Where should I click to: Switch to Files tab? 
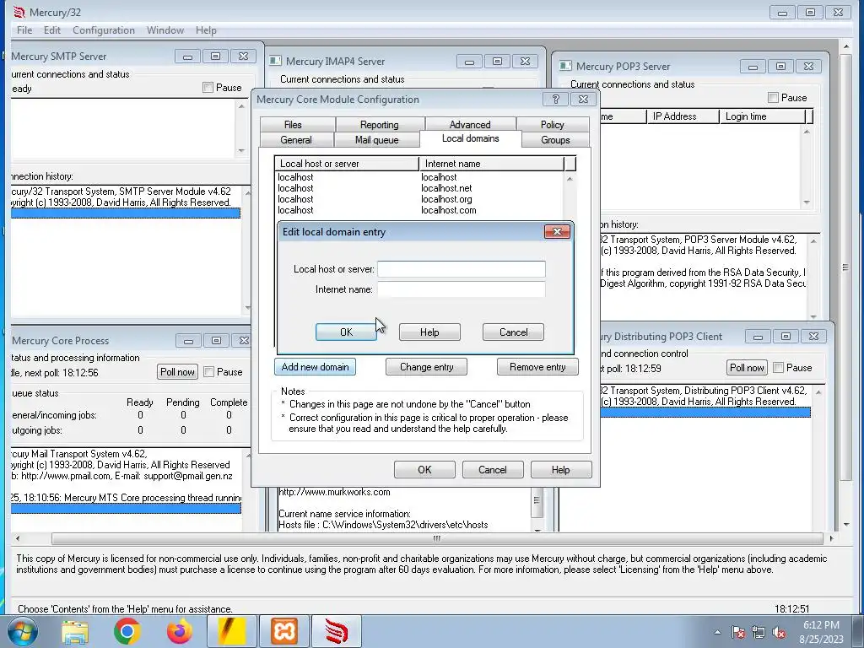pyautogui.click(x=298, y=125)
